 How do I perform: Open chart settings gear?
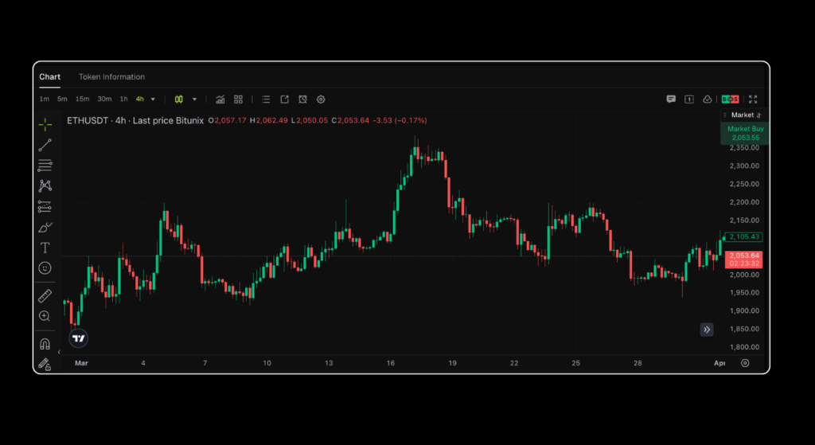[x=321, y=100]
